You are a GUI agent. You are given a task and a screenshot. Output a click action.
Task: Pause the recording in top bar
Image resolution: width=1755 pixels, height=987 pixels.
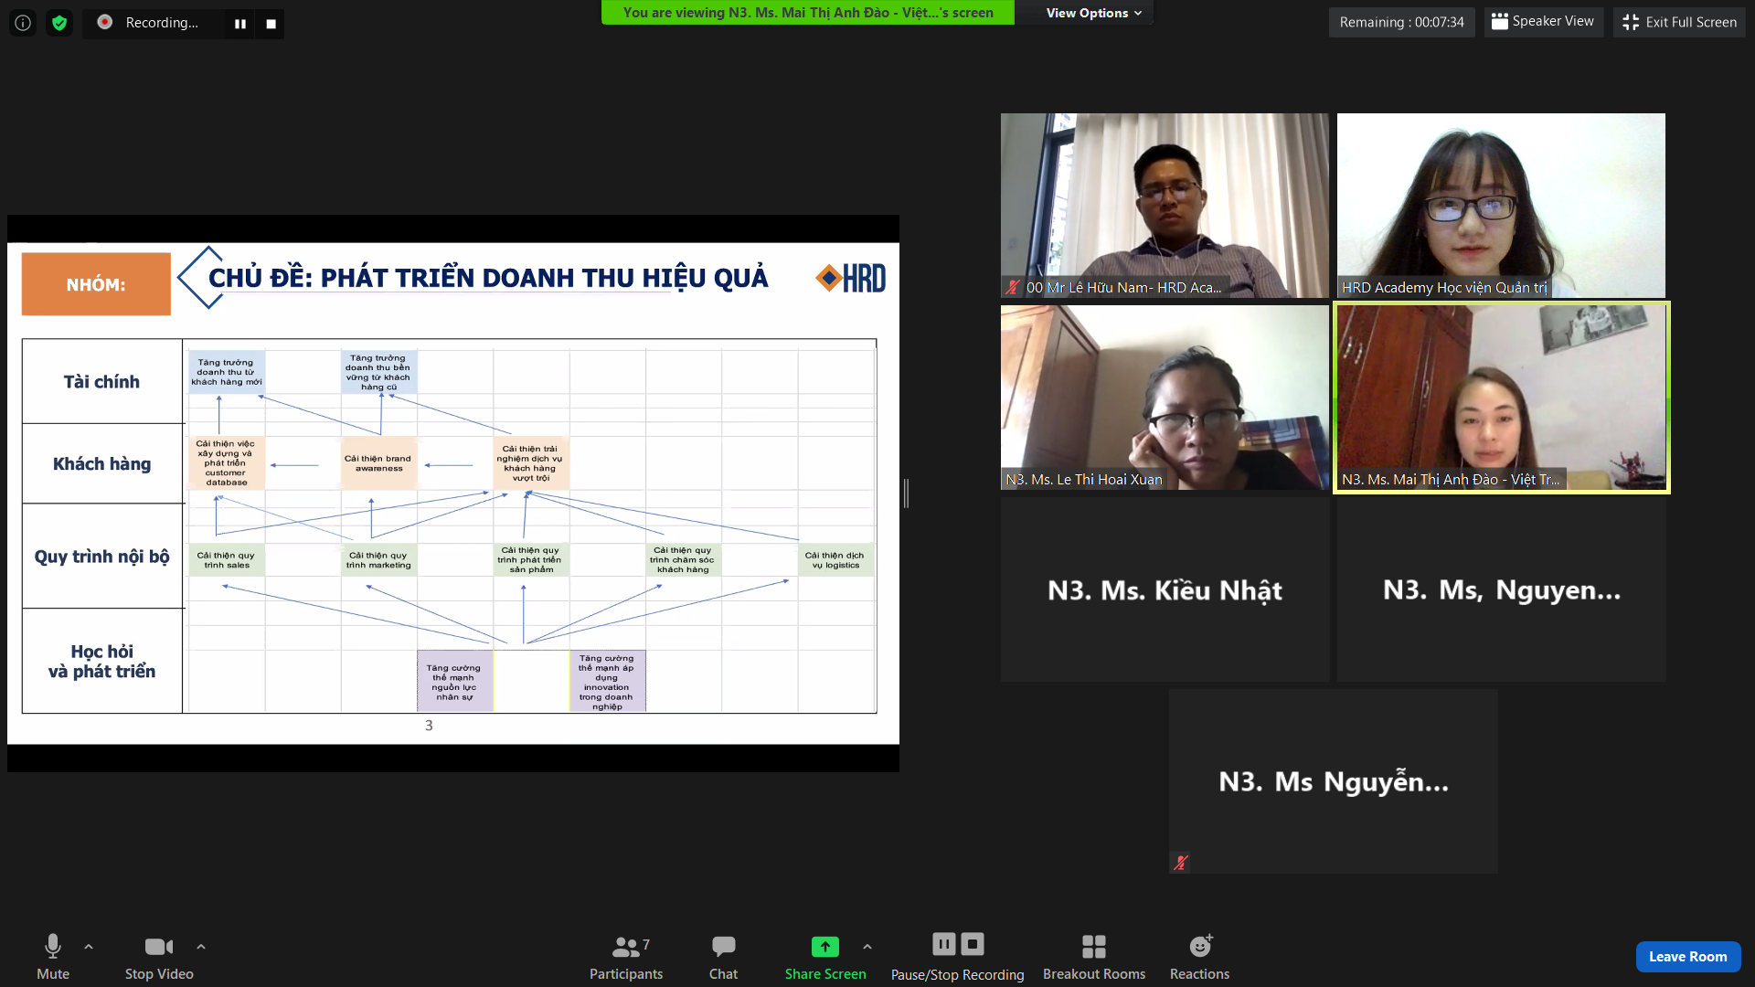pyautogui.click(x=240, y=24)
